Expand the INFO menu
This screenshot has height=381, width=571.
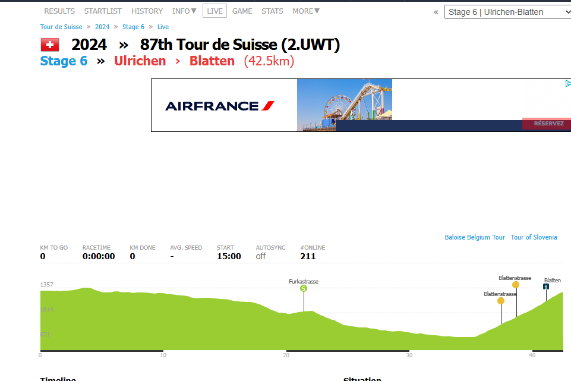(184, 11)
